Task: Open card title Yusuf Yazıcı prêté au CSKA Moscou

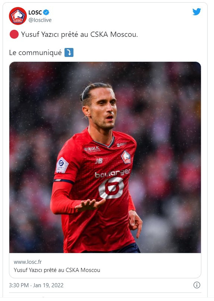Action: pyautogui.click(x=57, y=270)
